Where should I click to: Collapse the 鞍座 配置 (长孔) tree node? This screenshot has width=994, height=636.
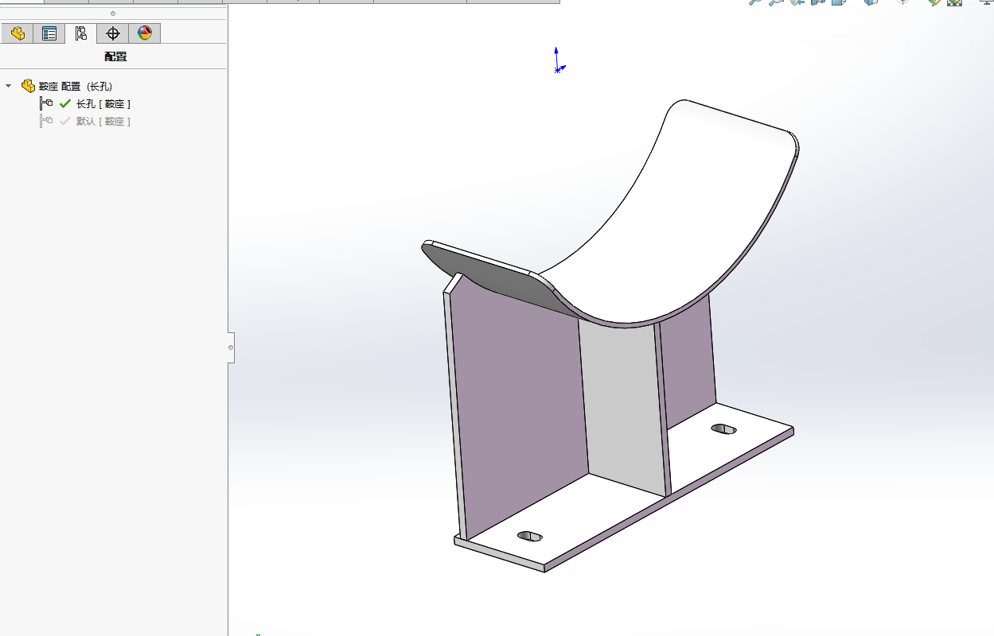(x=9, y=86)
